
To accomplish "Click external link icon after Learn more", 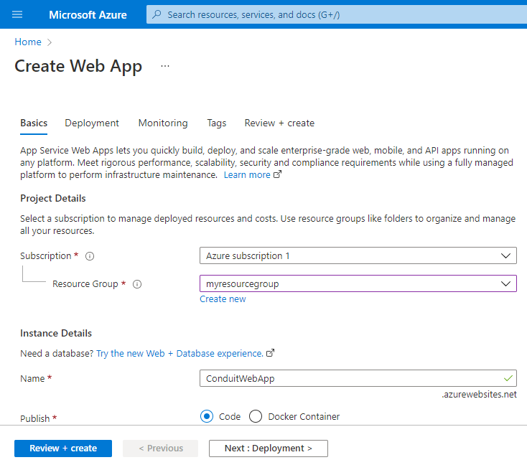I will (278, 174).
